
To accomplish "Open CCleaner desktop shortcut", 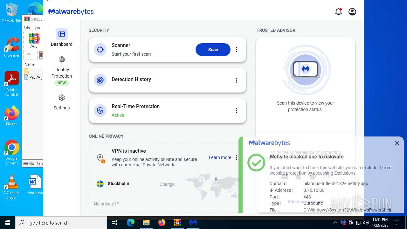I will point(12,47).
